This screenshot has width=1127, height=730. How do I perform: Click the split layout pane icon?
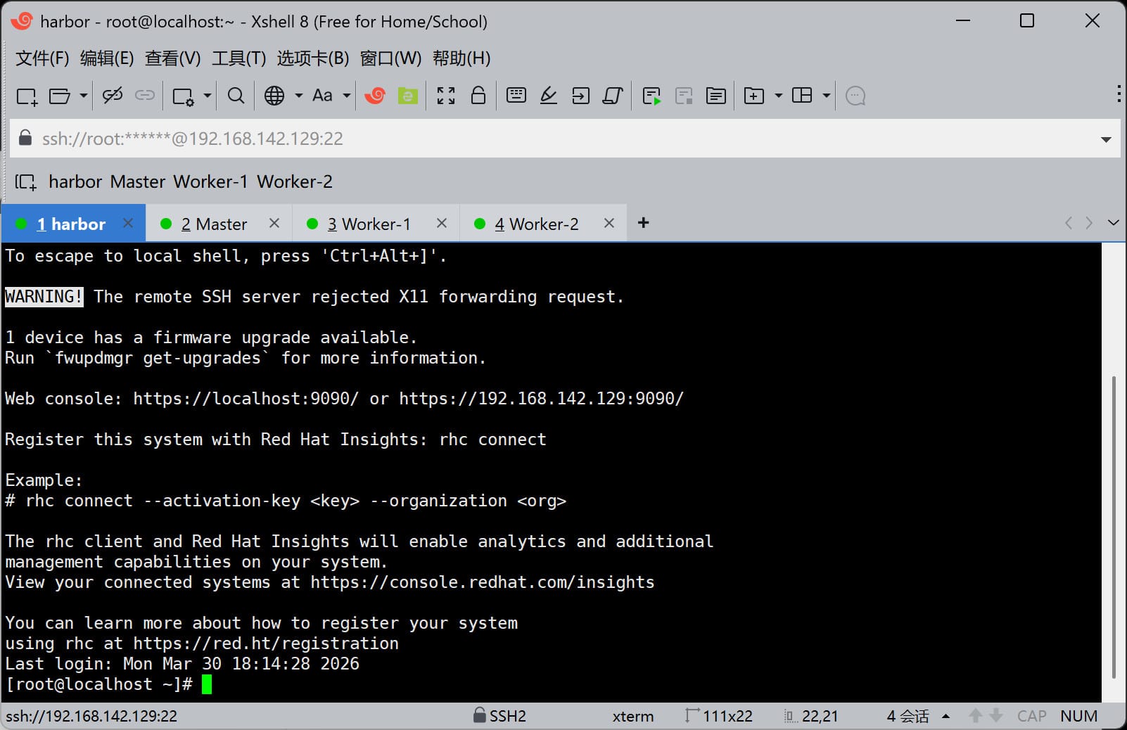pyautogui.click(x=802, y=96)
